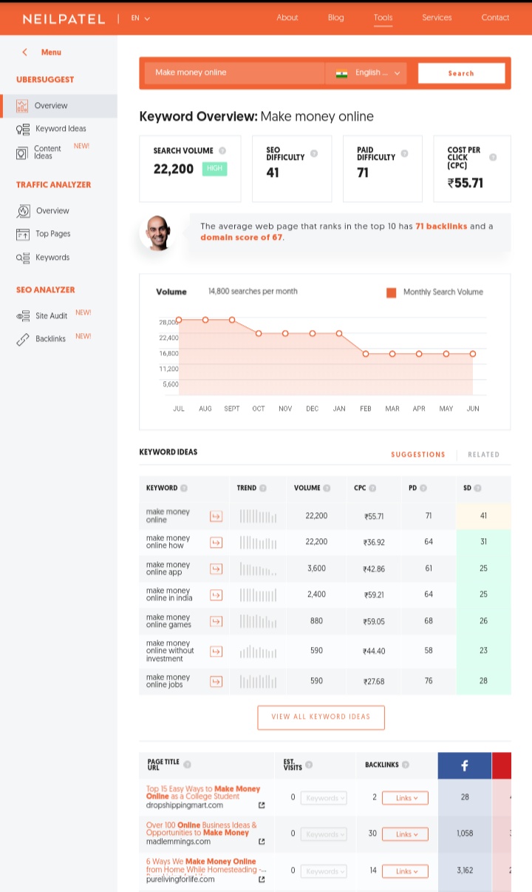
Task: Click arrow icon for 'make money online games'
Action: 216,621
